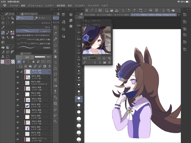
Task: Hide layer レイヤー 60
Action: [18, 100]
